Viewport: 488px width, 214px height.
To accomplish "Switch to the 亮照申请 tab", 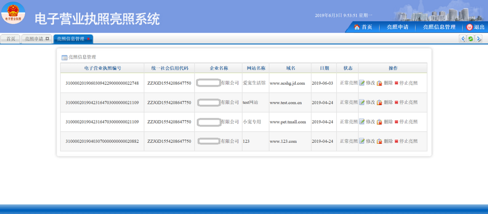I will click(34, 39).
